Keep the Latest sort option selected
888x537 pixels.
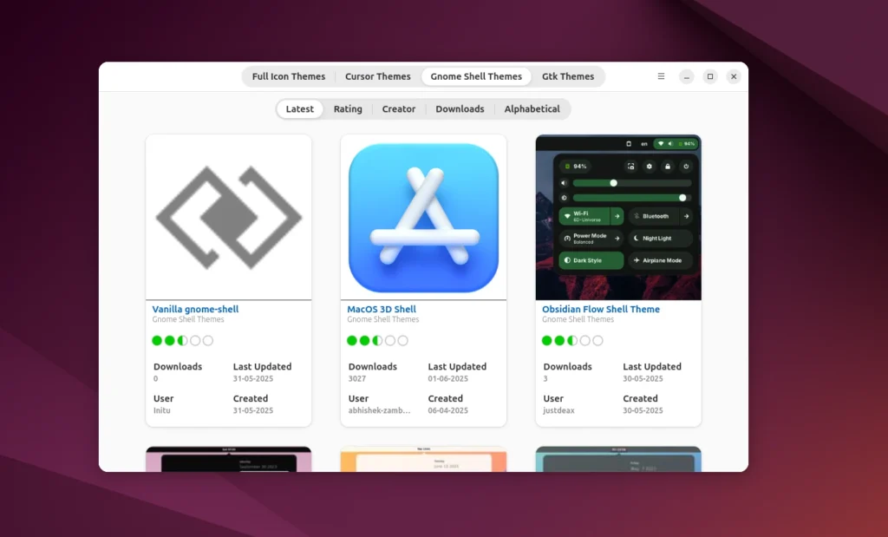tap(299, 108)
